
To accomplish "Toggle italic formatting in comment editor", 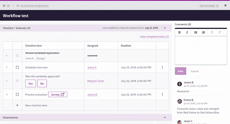I will coord(187,32).
